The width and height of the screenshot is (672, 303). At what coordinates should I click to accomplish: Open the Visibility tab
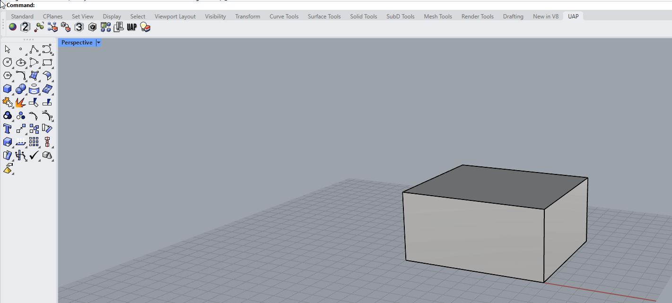[x=216, y=17]
